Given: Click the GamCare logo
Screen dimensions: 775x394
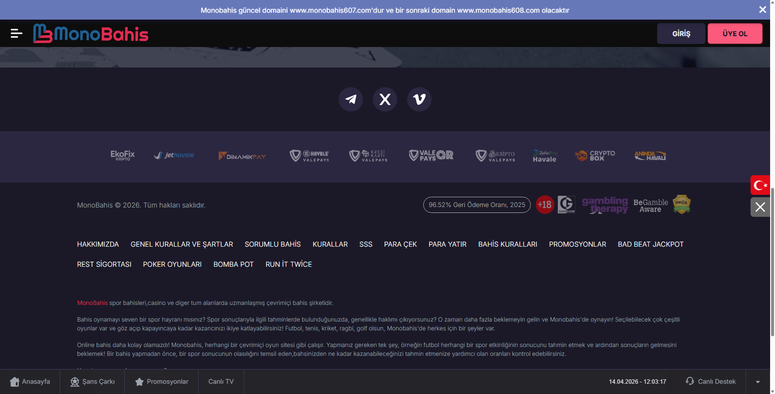Looking at the screenshot, I should (x=567, y=205).
